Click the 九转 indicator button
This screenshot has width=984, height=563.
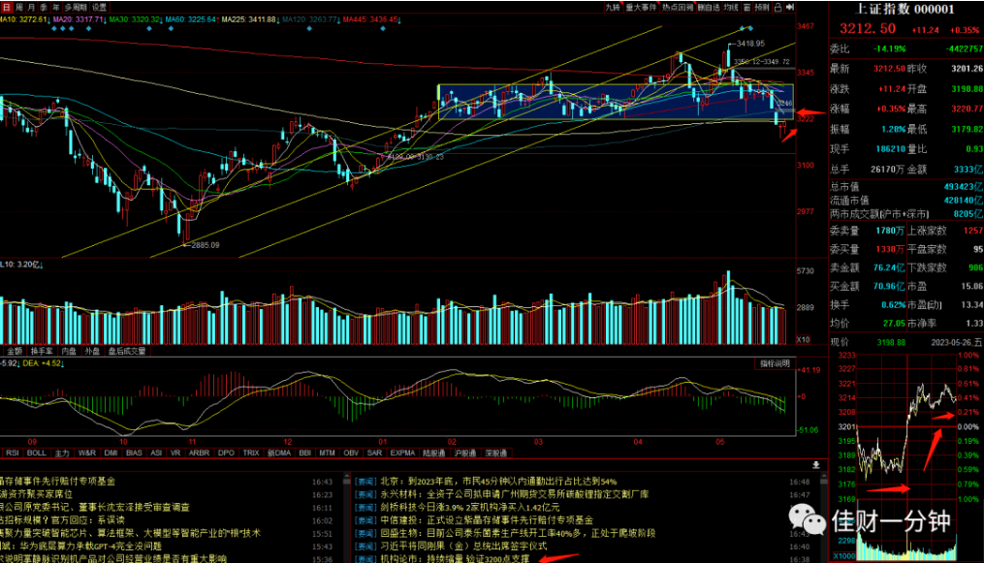click(613, 7)
